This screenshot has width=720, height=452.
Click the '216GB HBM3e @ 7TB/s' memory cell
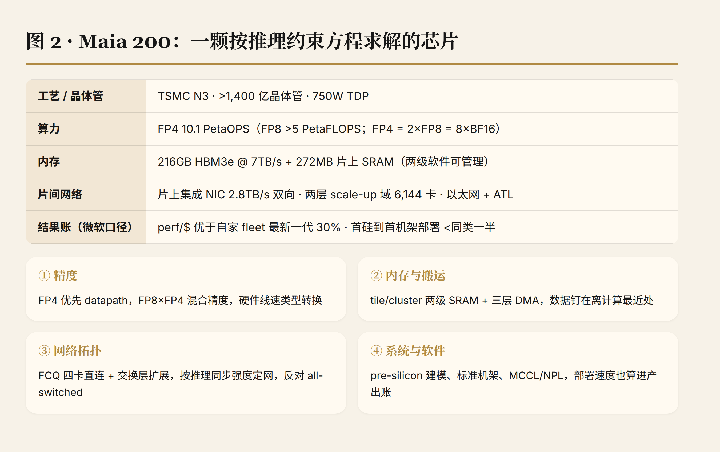click(412, 162)
